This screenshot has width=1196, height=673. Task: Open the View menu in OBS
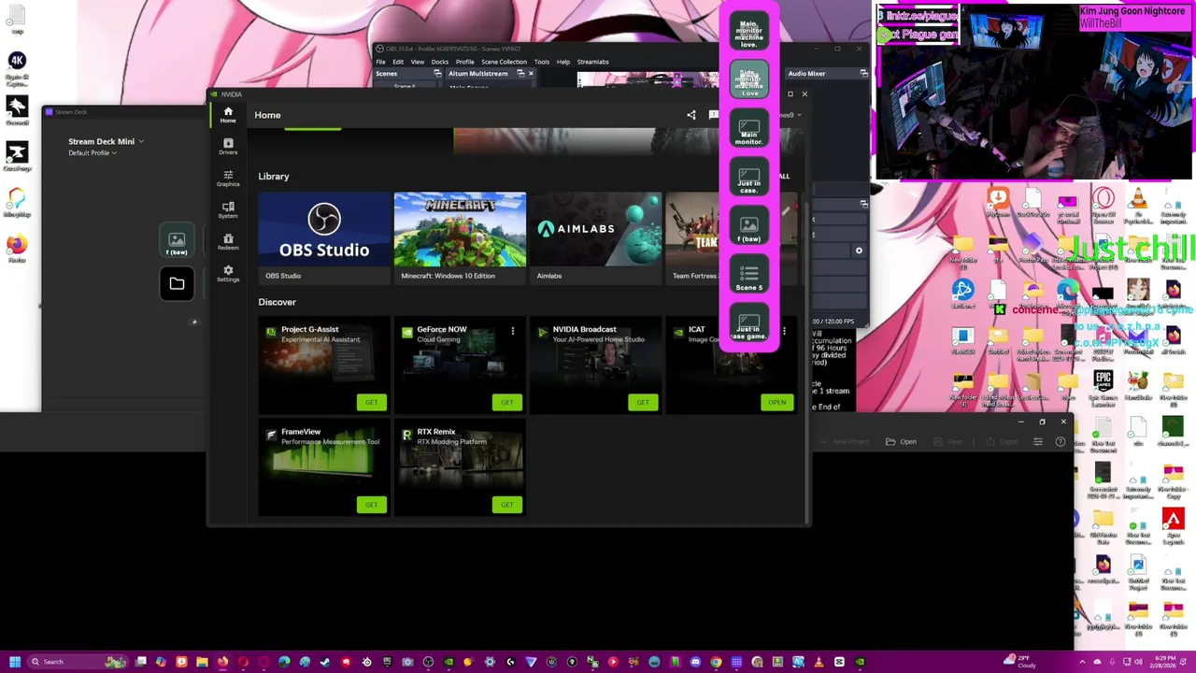[418, 62]
